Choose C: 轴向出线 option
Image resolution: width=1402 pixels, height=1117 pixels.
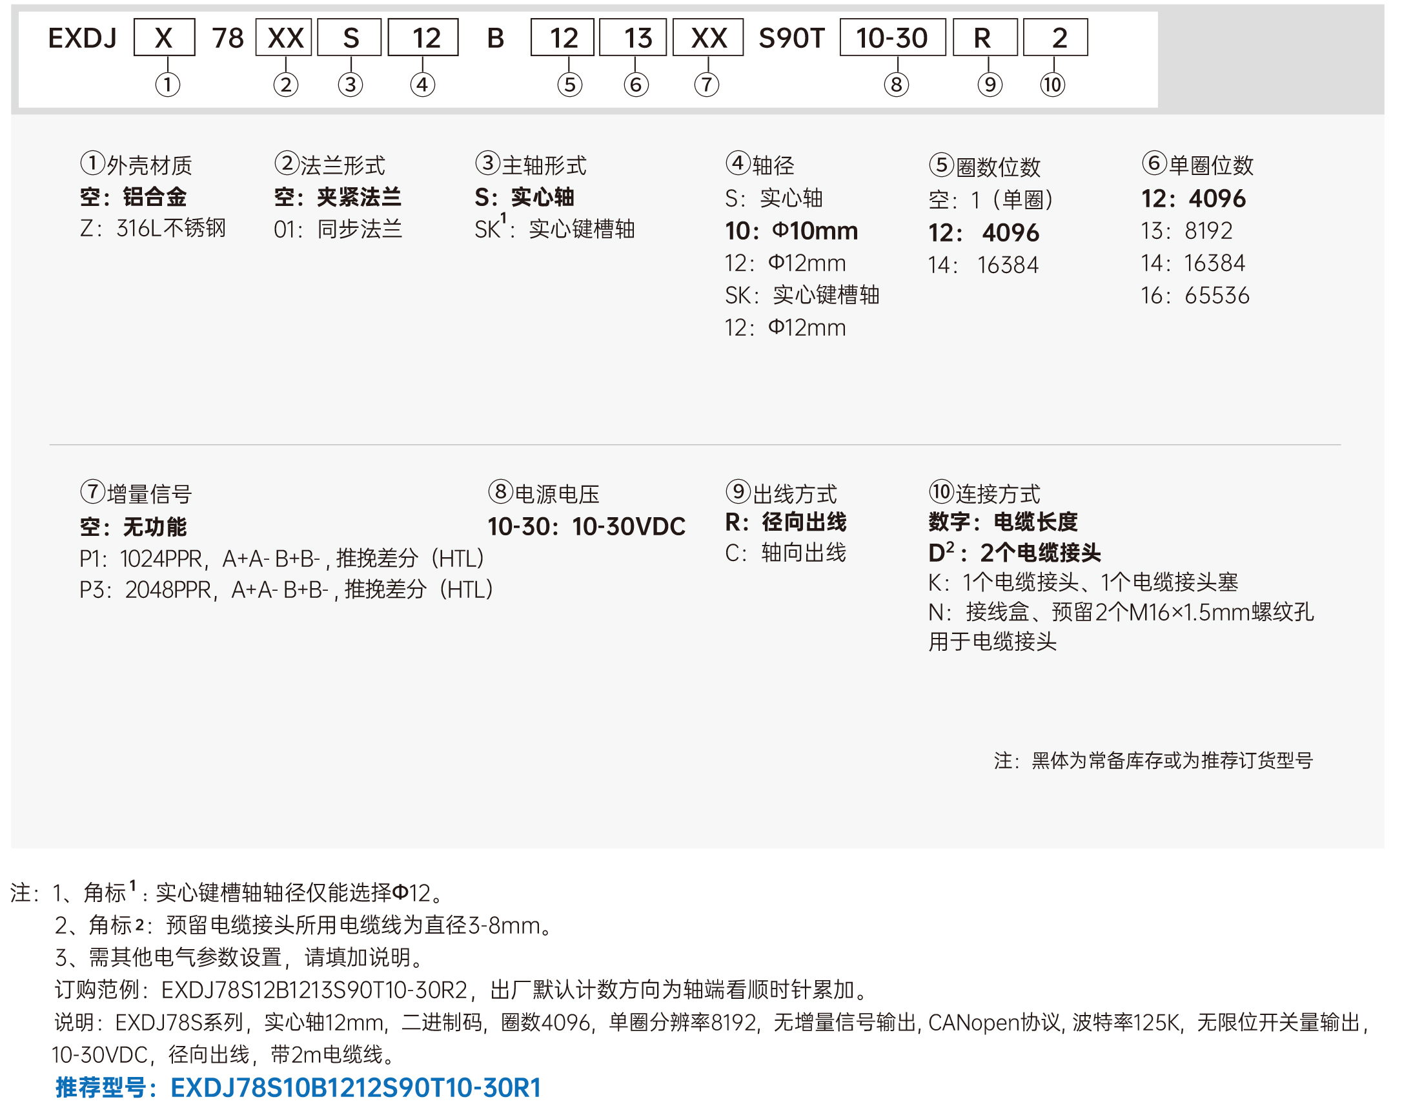tap(785, 553)
